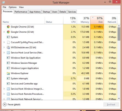The height and width of the screenshot is (111, 122).
Task: Click the Windows Start-Up Application icon
Action: point(8,58)
